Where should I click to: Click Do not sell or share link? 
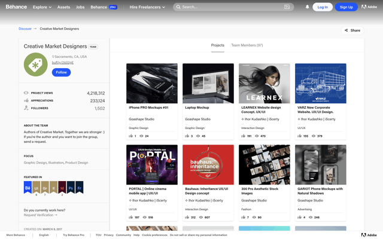tap(198, 235)
